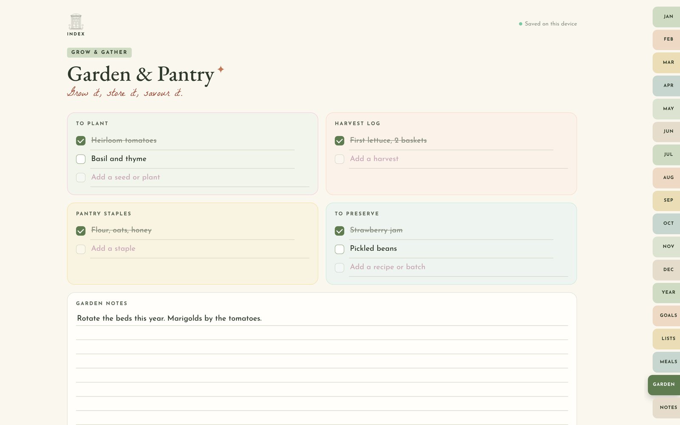This screenshot has height=425, width=680.
Task: Open the NOTES tab
Action: pyautogui.click(x=666, y=408)
